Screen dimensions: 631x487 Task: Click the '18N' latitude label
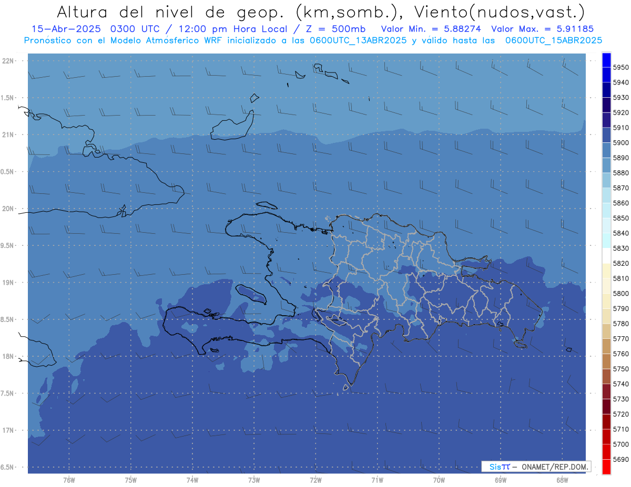tap(8, 357)
